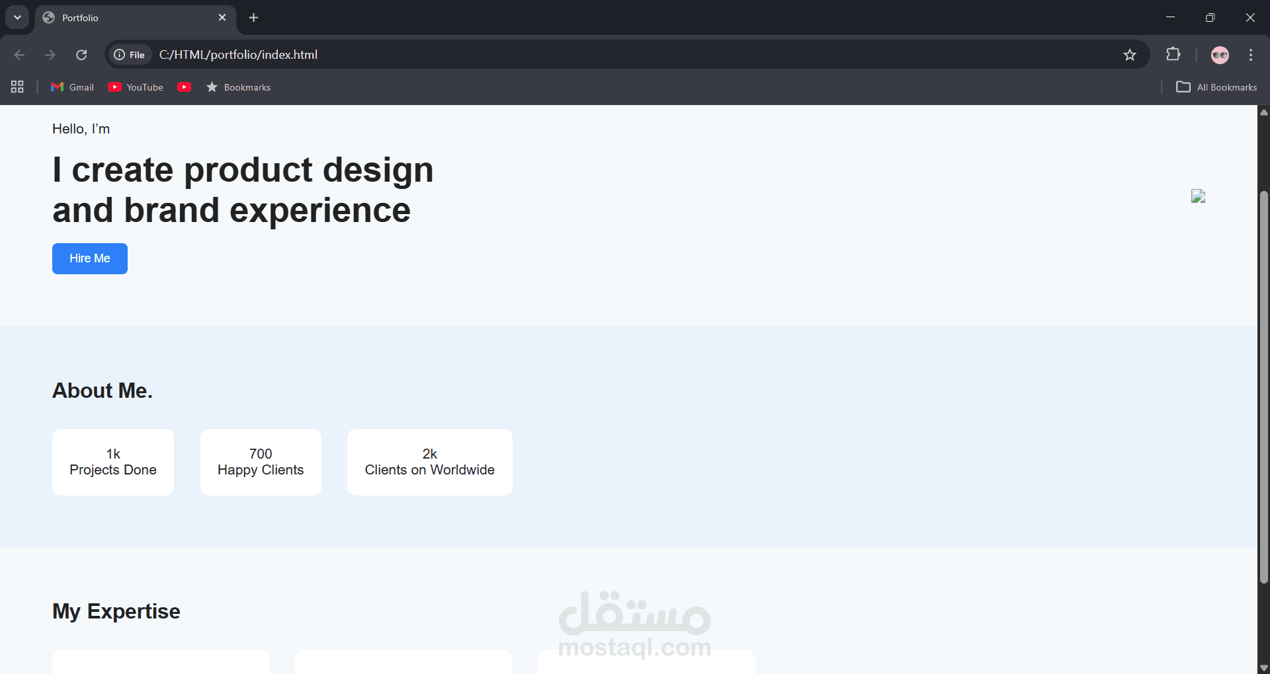
Task: Bookmark this page using the star icon
Action: pos(1130,54)
